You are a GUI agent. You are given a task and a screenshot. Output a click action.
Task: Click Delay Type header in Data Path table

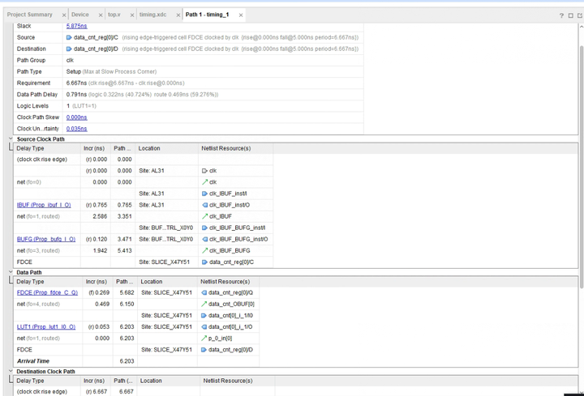tap(48, 282)
